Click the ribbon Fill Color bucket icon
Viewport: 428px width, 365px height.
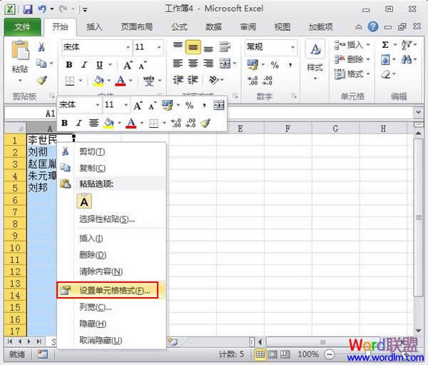[x=98, y=81]
